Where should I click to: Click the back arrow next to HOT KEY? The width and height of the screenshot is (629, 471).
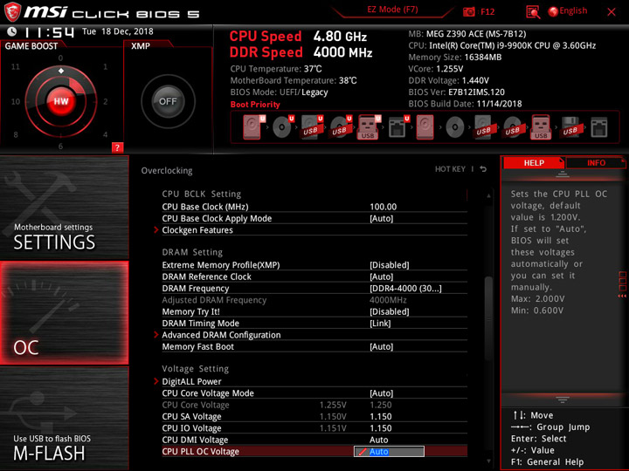(x=483, y=169)
